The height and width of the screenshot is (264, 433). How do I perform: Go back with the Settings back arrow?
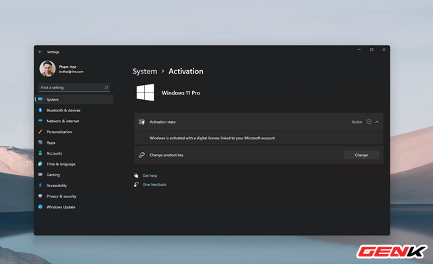(x=41, y=52)
